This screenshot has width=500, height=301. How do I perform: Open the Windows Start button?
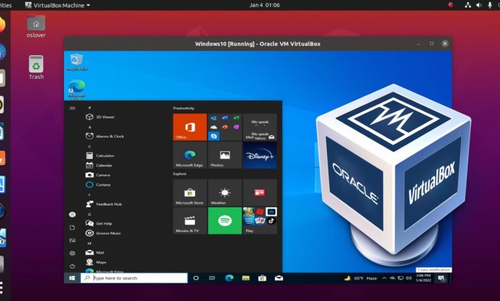(72, 278)
